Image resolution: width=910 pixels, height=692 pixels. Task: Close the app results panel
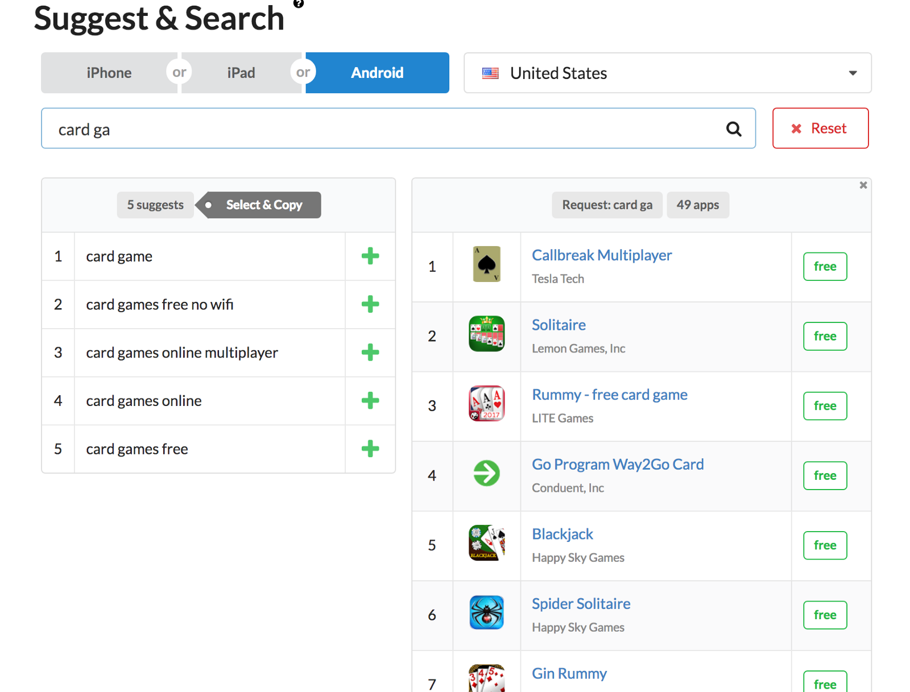[863, 185]
